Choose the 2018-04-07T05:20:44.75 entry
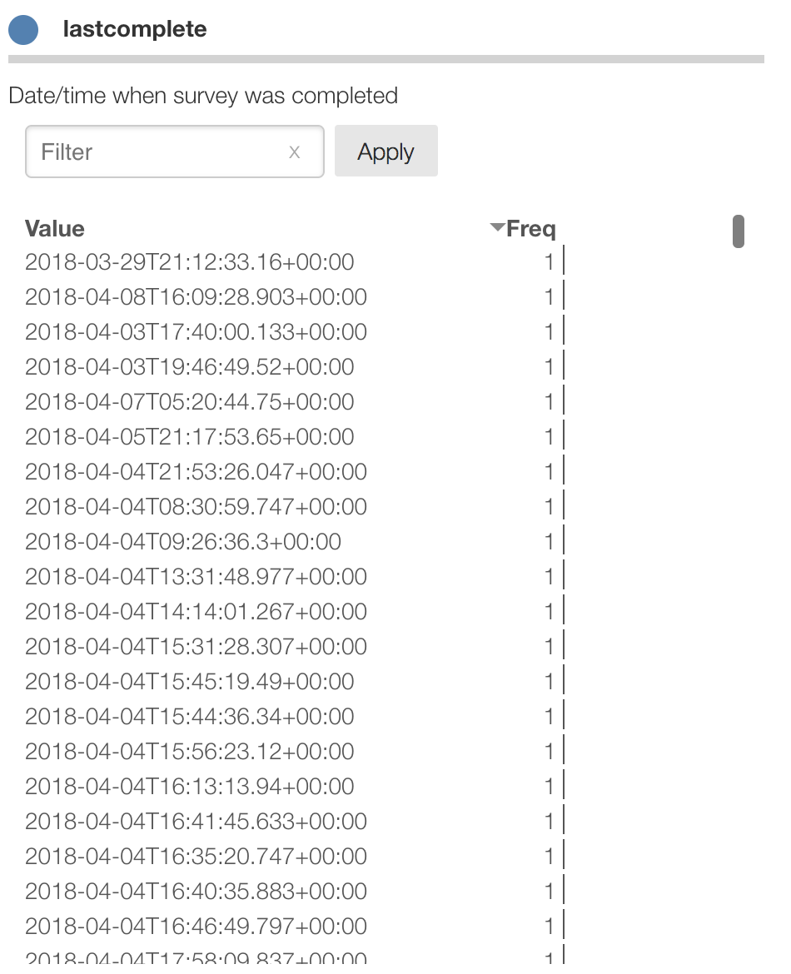 (189, 402)
